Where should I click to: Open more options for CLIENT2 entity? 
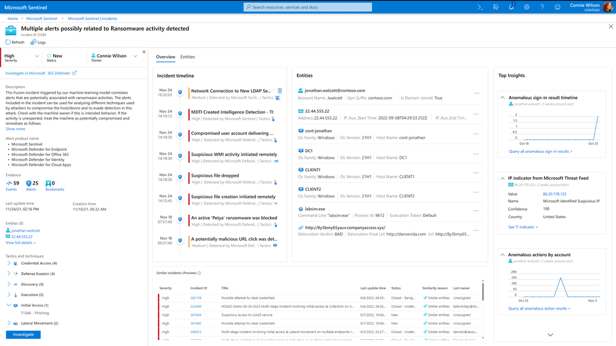click(476, 192)
